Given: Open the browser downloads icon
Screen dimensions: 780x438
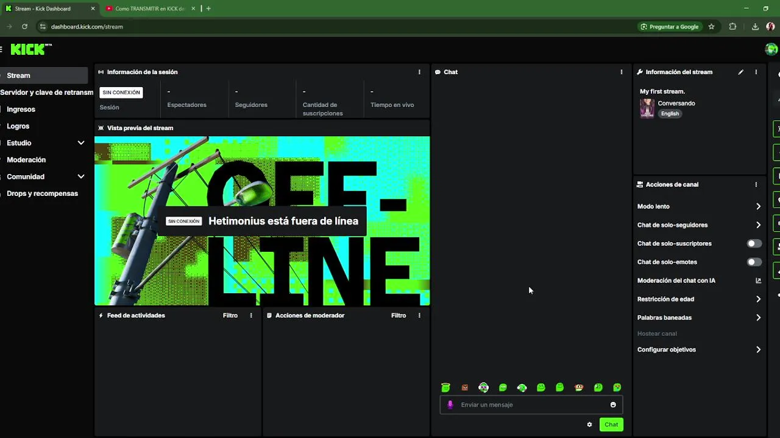Looking at the screenshot, I should (755, 27).
